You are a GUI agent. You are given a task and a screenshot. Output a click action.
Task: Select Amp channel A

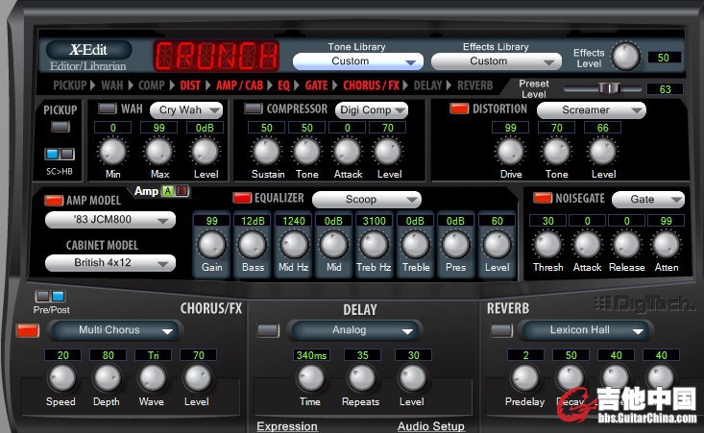pos(168,191)
